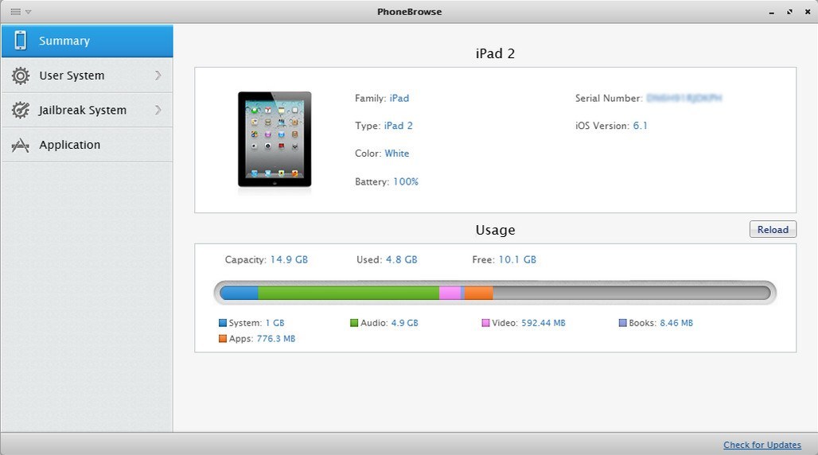Click the Family value 'iPad'

[399, 98]
